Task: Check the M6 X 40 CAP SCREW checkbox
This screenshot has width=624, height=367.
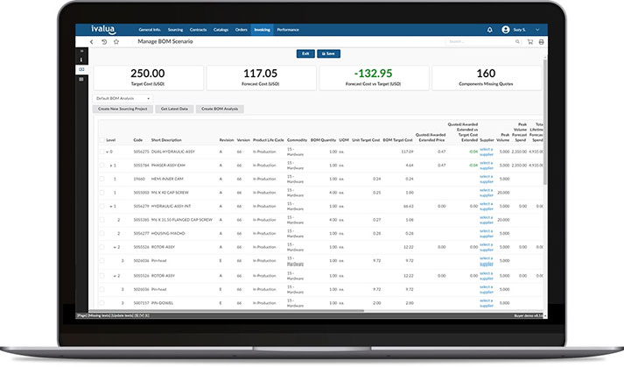Action: (102, 193)
